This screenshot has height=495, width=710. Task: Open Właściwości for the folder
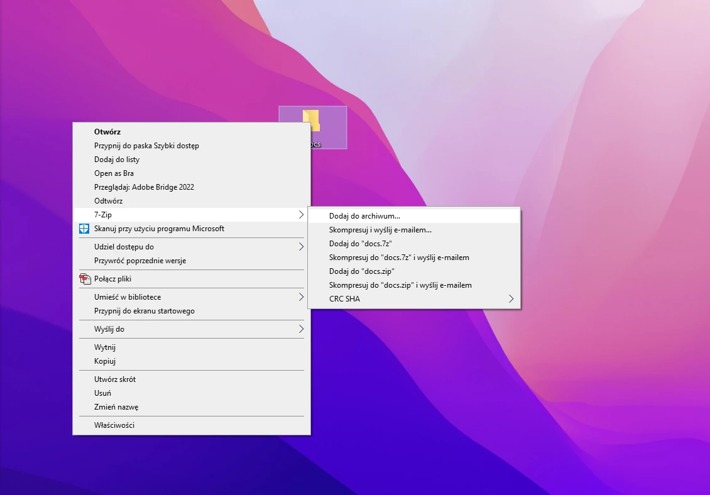point(114,425)
